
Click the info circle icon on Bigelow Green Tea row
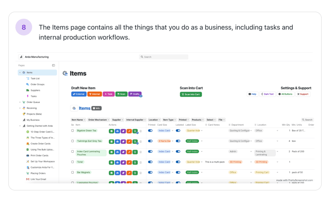pos(140,131)
